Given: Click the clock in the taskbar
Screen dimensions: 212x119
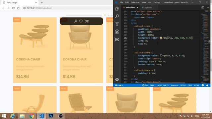Looking at the screenshot, I should coord(205,116).
